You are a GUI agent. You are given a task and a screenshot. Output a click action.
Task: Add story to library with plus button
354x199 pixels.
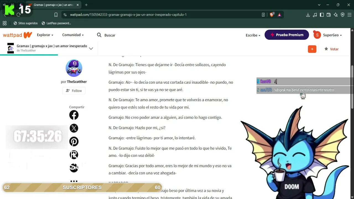pyautogui.click(x=312, y=49)
